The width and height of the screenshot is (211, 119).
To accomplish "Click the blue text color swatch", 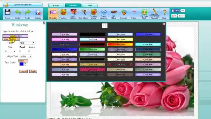I will [21, 64].
